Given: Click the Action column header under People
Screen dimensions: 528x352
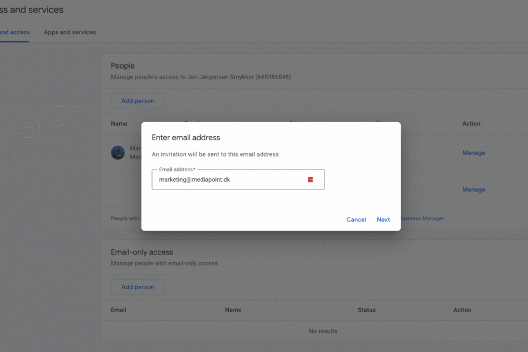Looking at the screenshot, I should click(x=471, y=124).
